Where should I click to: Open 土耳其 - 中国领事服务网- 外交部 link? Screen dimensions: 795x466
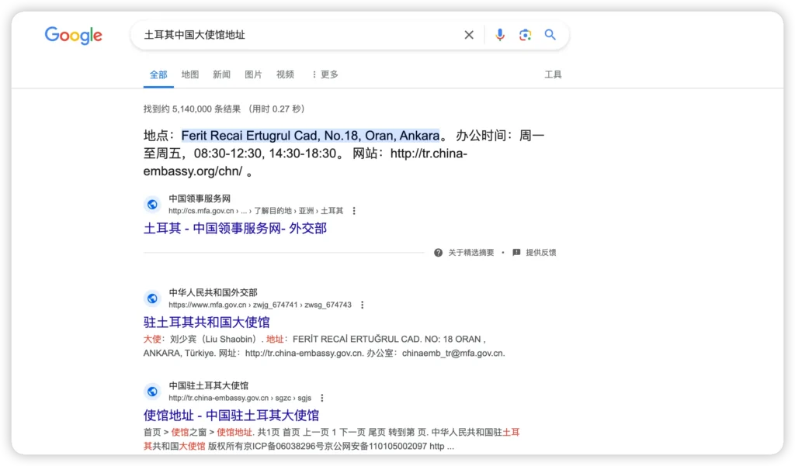click(x=235, y=229)
